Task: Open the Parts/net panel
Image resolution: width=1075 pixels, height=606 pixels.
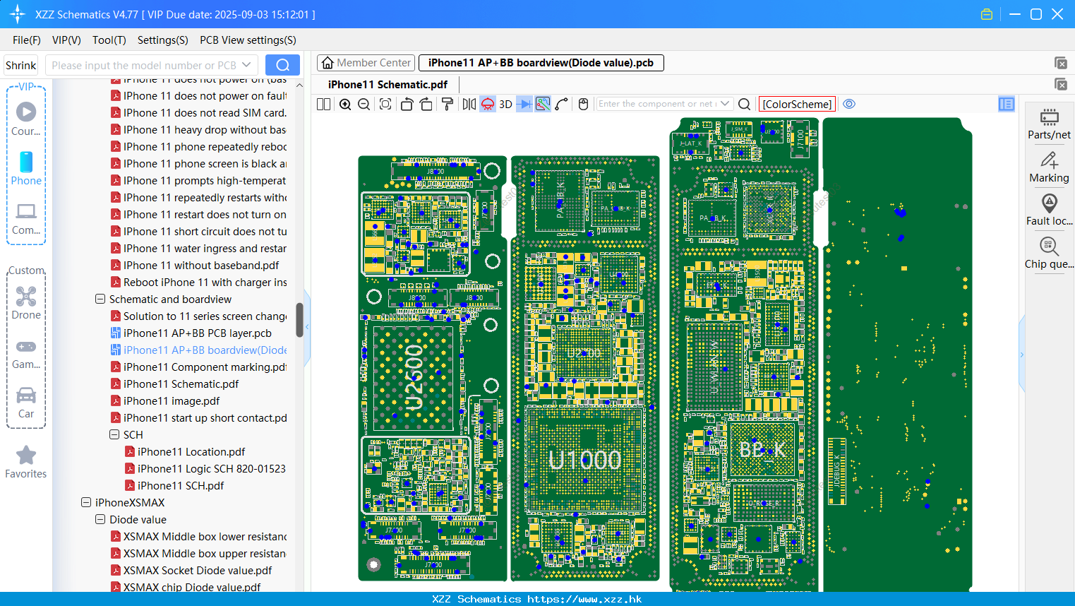Action: [1049, 124]
